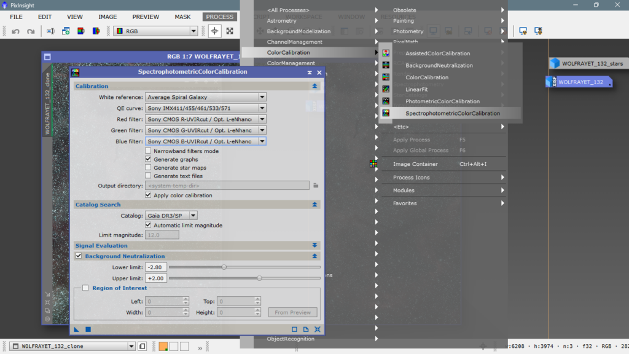Click the monitor icon with upward arrow
The image size is (629, 354).
pos(538,31)
